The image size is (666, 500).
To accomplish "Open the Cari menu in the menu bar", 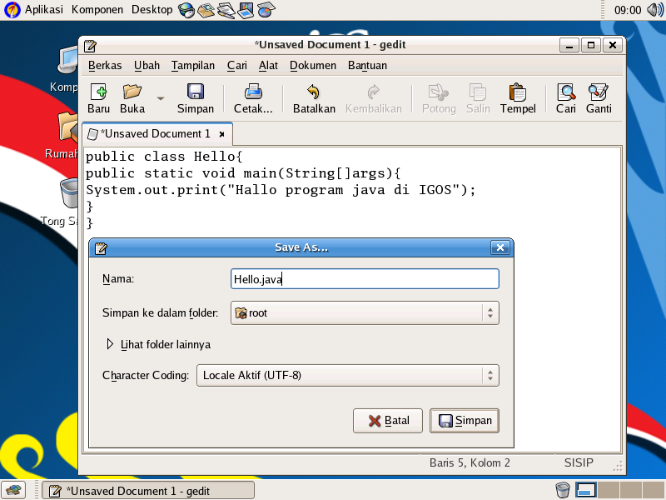I will [236, 66].
